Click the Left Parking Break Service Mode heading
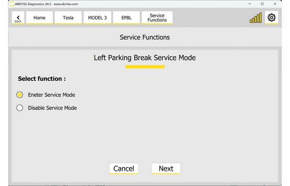The height and width of the screenshot is (186, 290). point(145,58)
